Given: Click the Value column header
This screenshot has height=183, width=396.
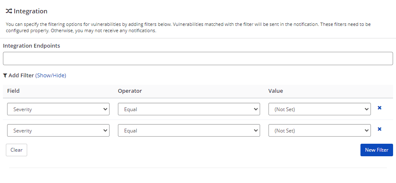Looking at the screenshot, I should tap(276, 91).
